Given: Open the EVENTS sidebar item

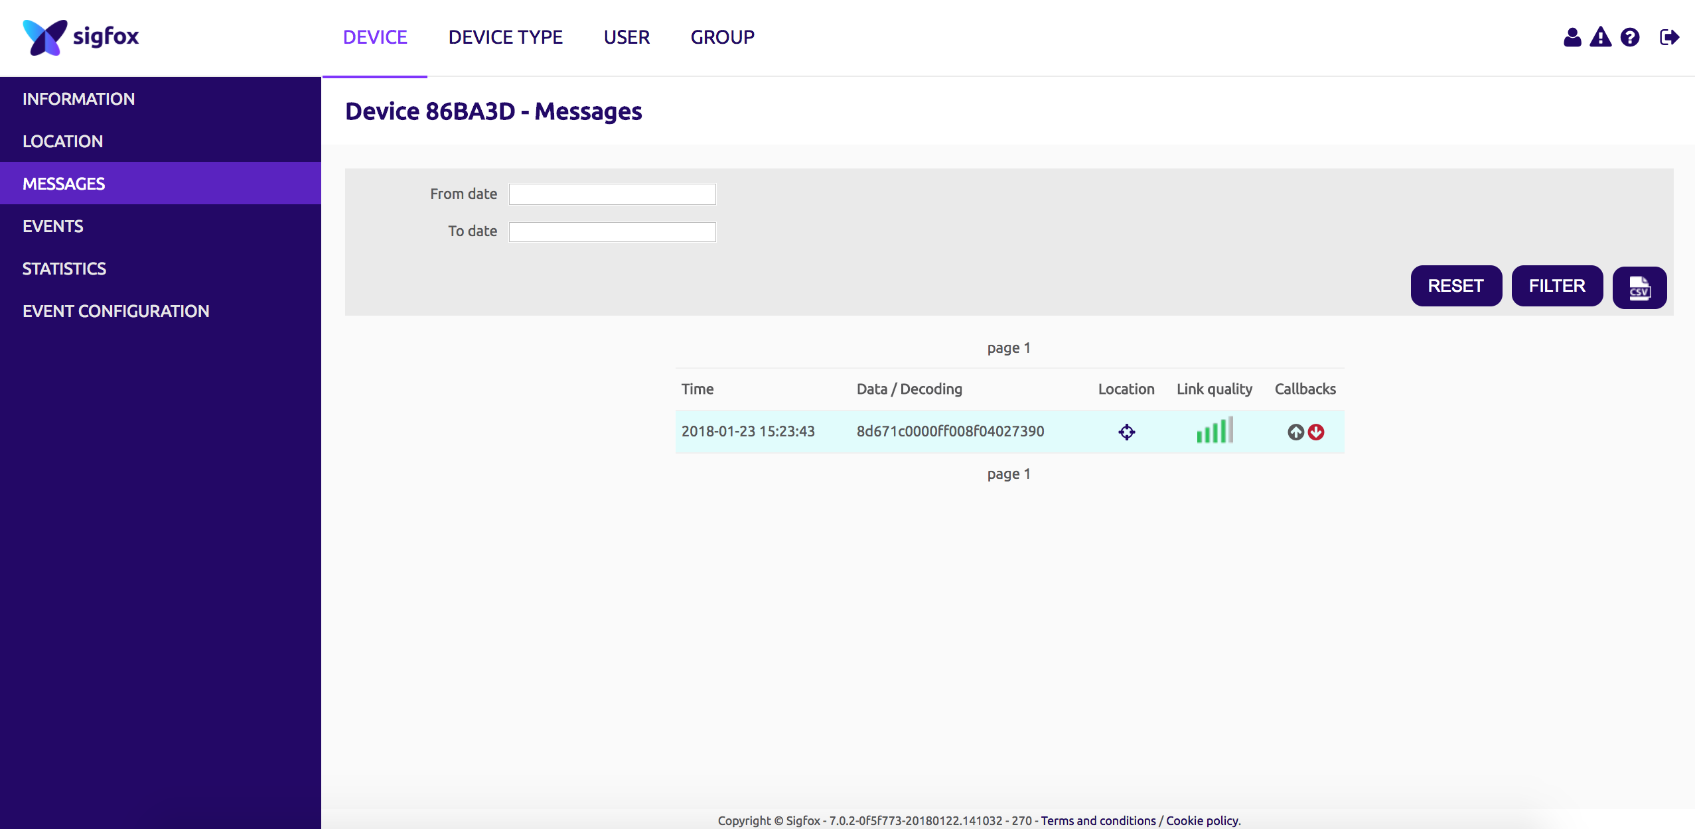Looking at the screenshot, I should coord(52,225).
